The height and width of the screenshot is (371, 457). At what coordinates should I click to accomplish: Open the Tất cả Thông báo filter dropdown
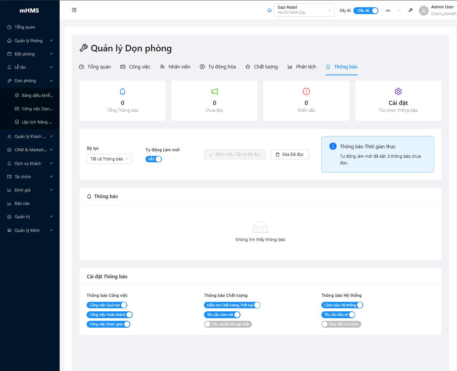click(x=109, y=159)
